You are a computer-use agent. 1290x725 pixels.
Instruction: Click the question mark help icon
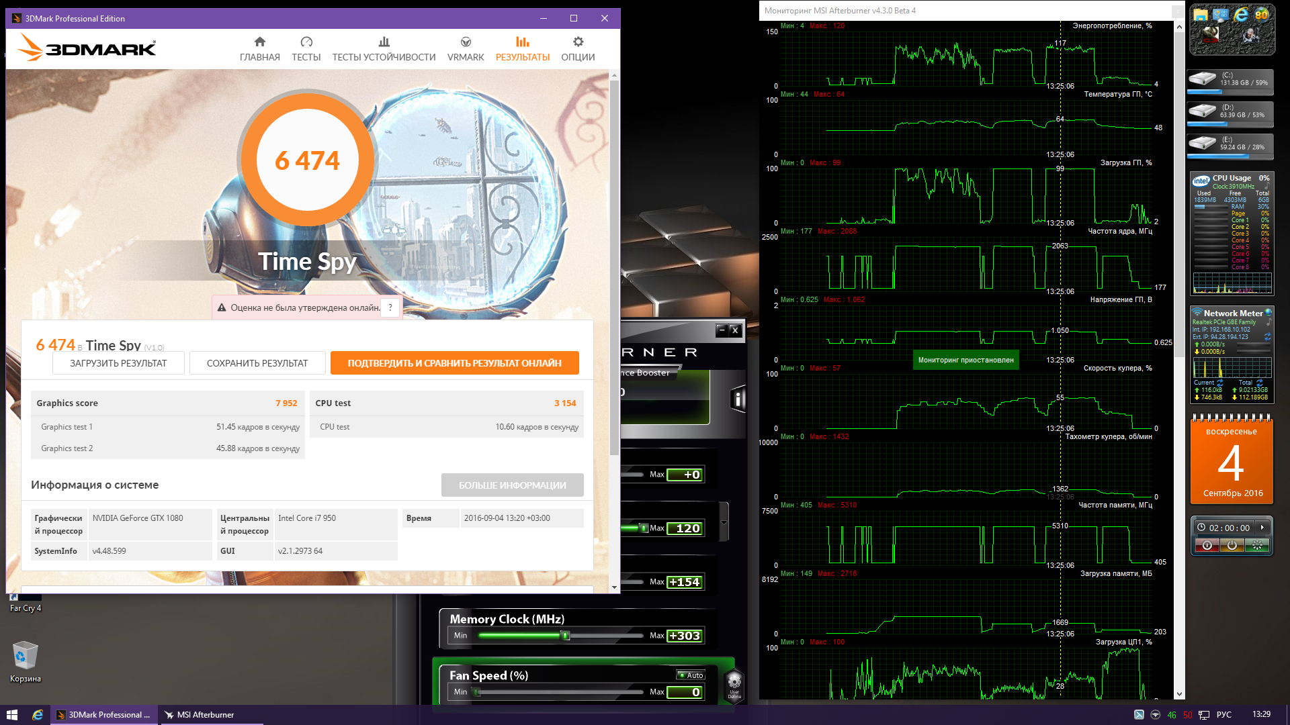(x=390, y=307)
